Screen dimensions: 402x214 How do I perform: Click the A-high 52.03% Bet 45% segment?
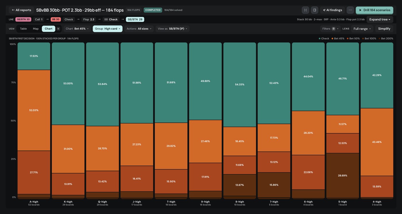pyautogui.click(x=34, y=110)
